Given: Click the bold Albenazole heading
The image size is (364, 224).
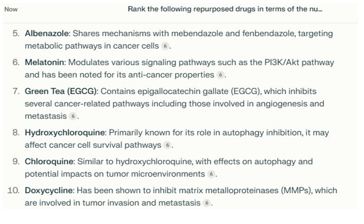Looking at the screenshot, I should point(47,34).
